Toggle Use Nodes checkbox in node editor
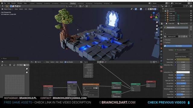Screen dimensions: 193x108 pyautogui.click(x=65, y=62)
